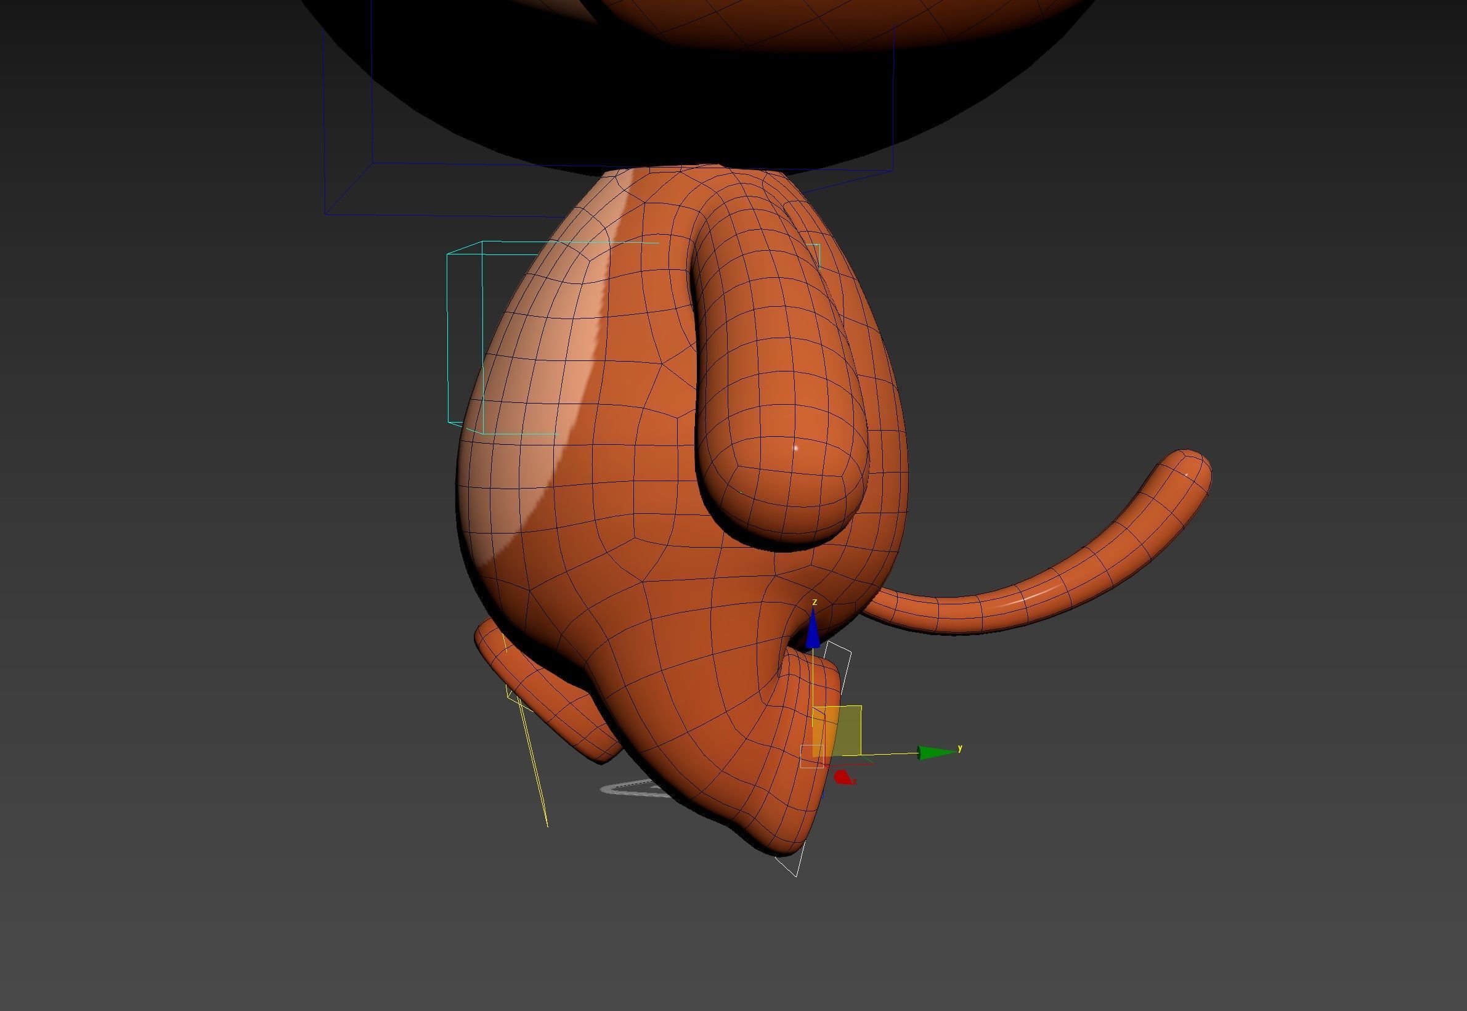This screenshot has height=1011, width=1467.
Task: Click the yellow Z label above gizmo
Action: (x=815, y=602)
